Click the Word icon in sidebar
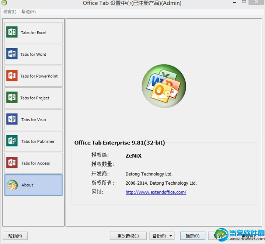Image resolution: width=265 pixels, height=244 pixels. 12,54
